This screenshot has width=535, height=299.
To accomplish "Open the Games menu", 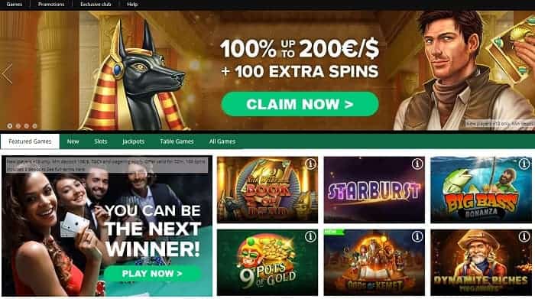I will click(x=15, y=4).
